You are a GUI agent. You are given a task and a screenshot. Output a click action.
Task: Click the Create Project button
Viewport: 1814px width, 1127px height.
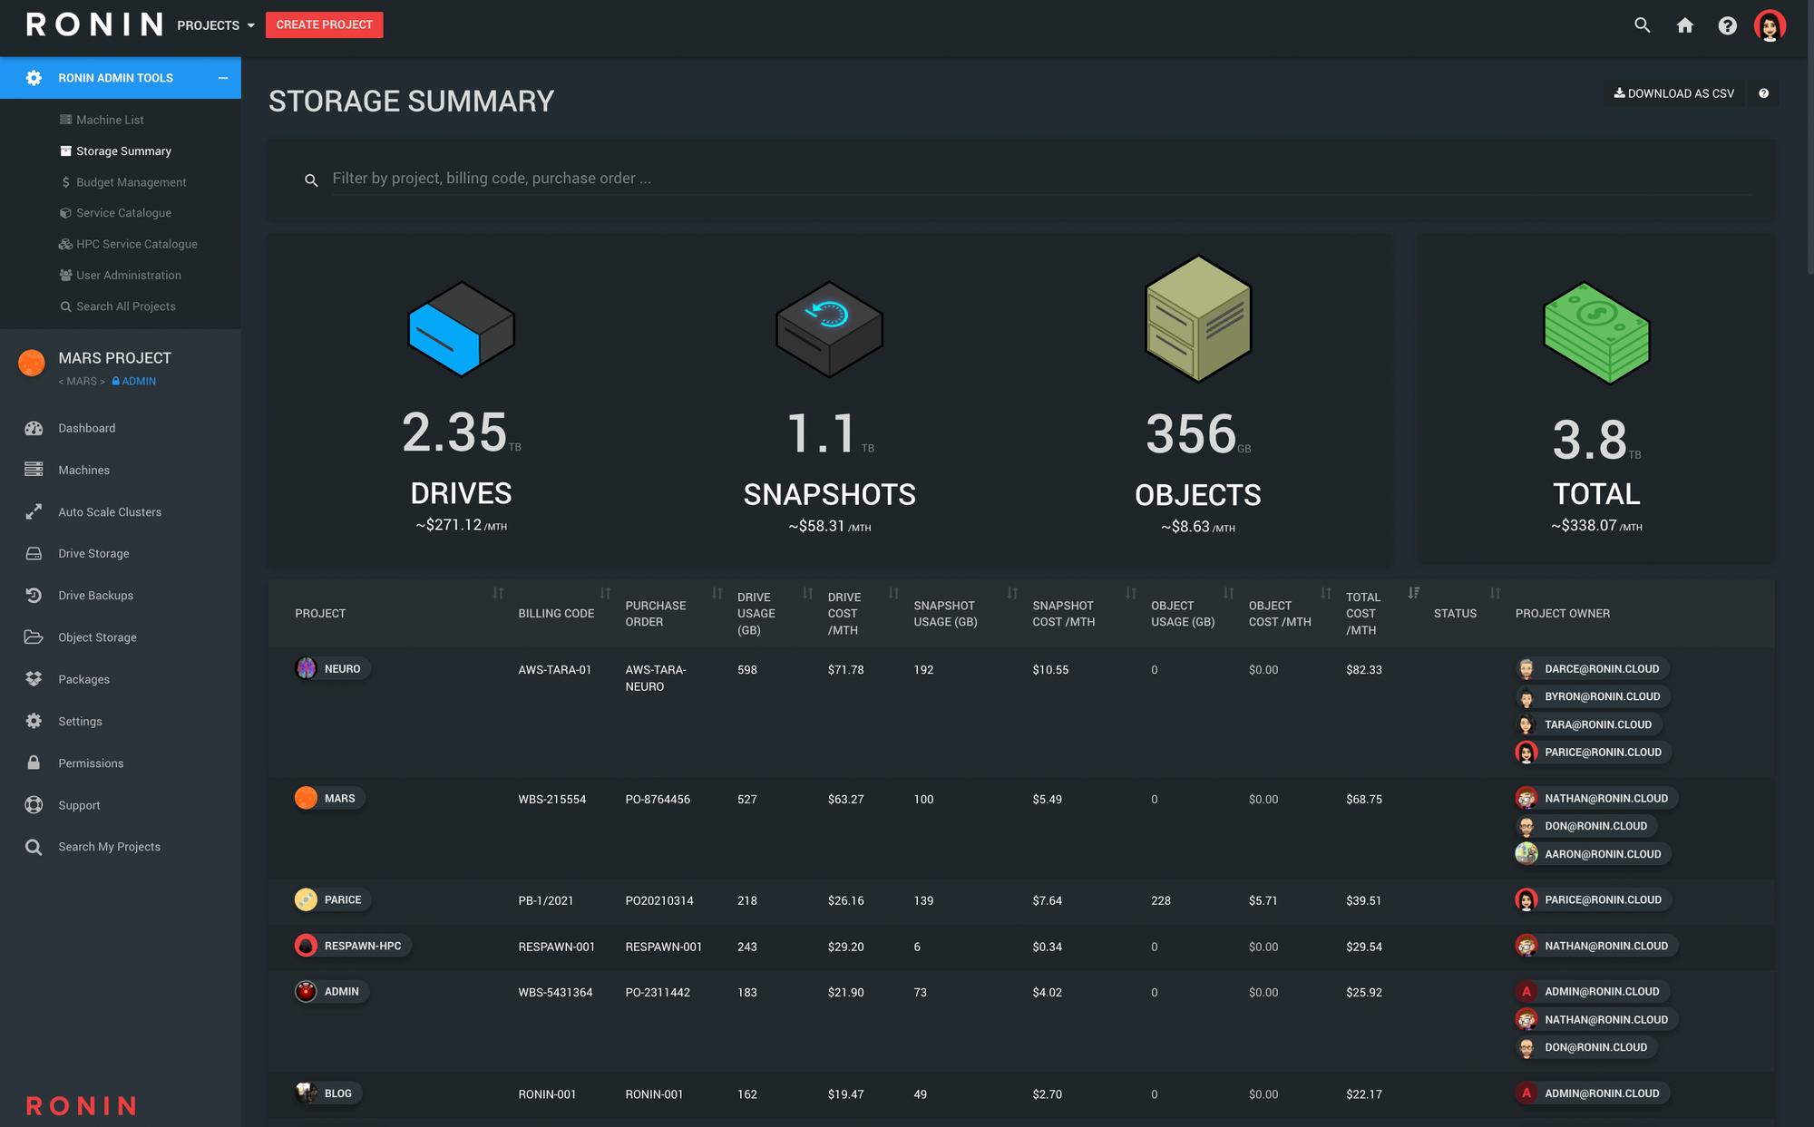pos(324,25)
